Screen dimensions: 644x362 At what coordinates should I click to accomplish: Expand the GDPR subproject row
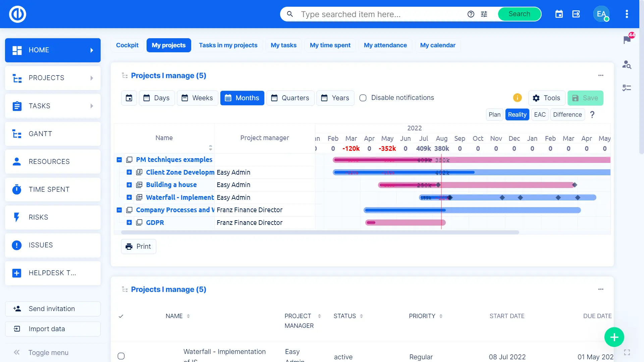click(x=129, y=223)
